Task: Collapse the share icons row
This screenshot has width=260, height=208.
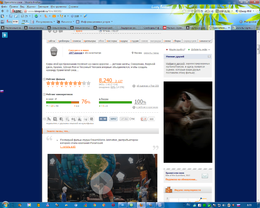Action: click(44, 119)
